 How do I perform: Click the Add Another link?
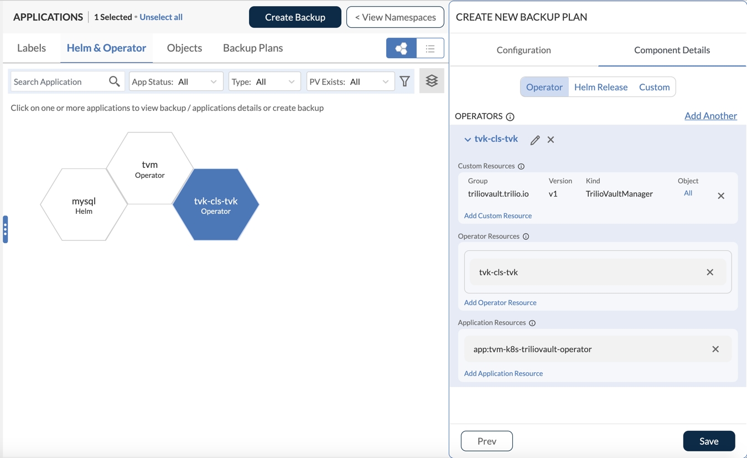tap(710, 116)
